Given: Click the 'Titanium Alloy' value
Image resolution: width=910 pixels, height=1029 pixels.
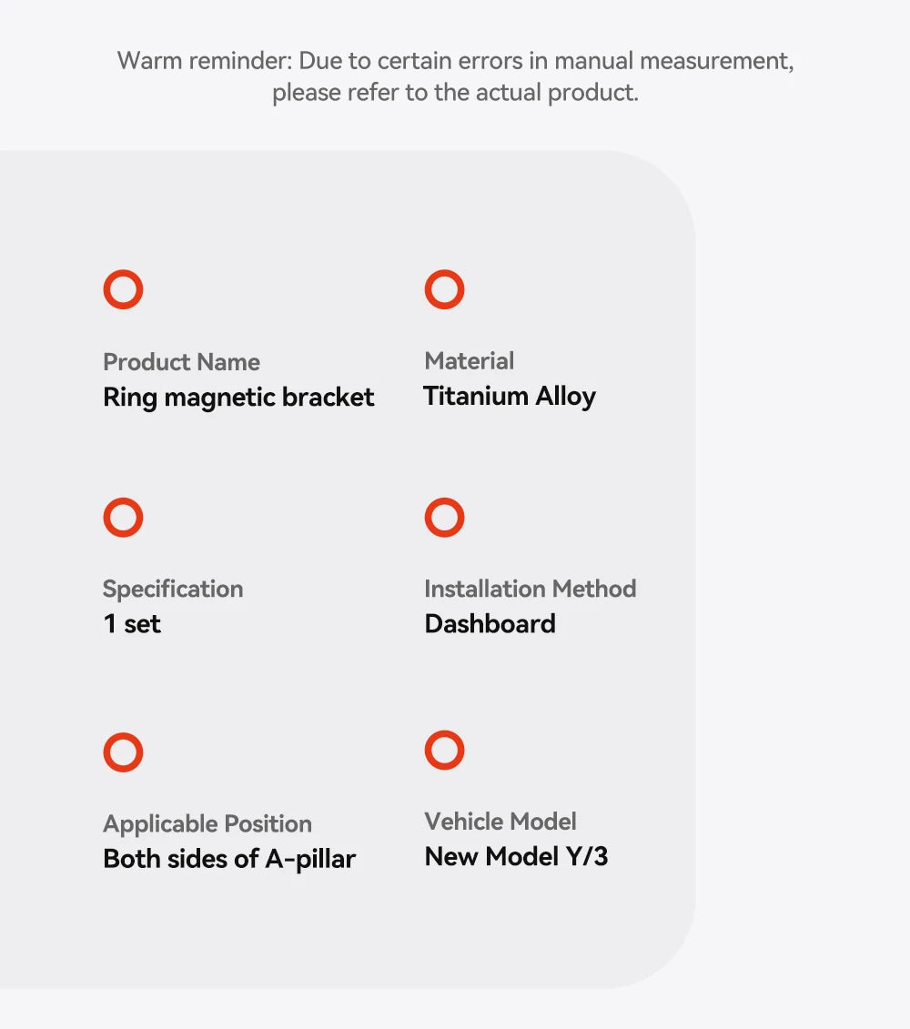Looking at the screenshot, I should pyautogui.click(x=510, y=397).
